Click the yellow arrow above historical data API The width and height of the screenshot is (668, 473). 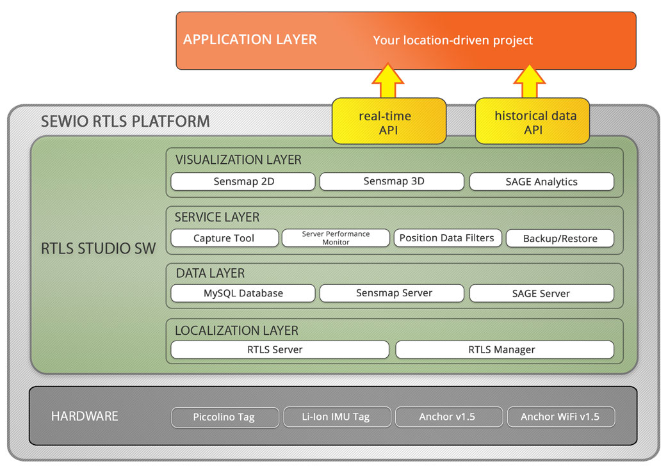529,81
